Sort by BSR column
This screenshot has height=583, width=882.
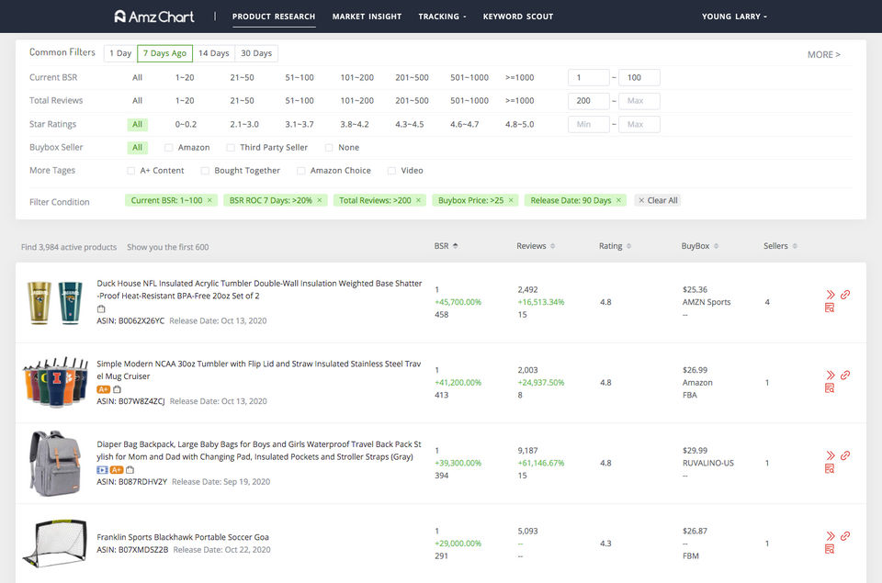pyautogui.click(x=447, y=246)
